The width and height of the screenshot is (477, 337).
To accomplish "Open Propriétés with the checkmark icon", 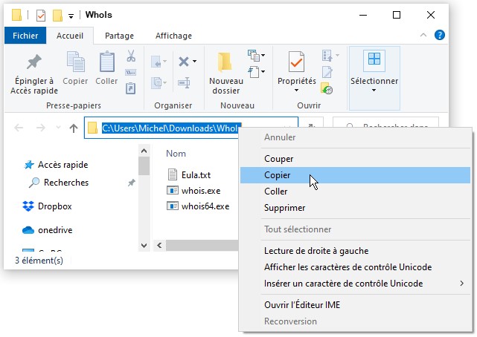I will (x=296, y=62).
